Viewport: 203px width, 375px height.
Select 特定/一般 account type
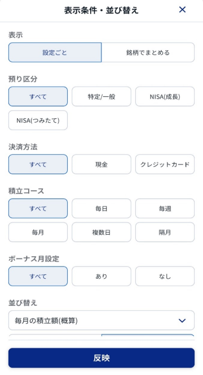(101, 96)
